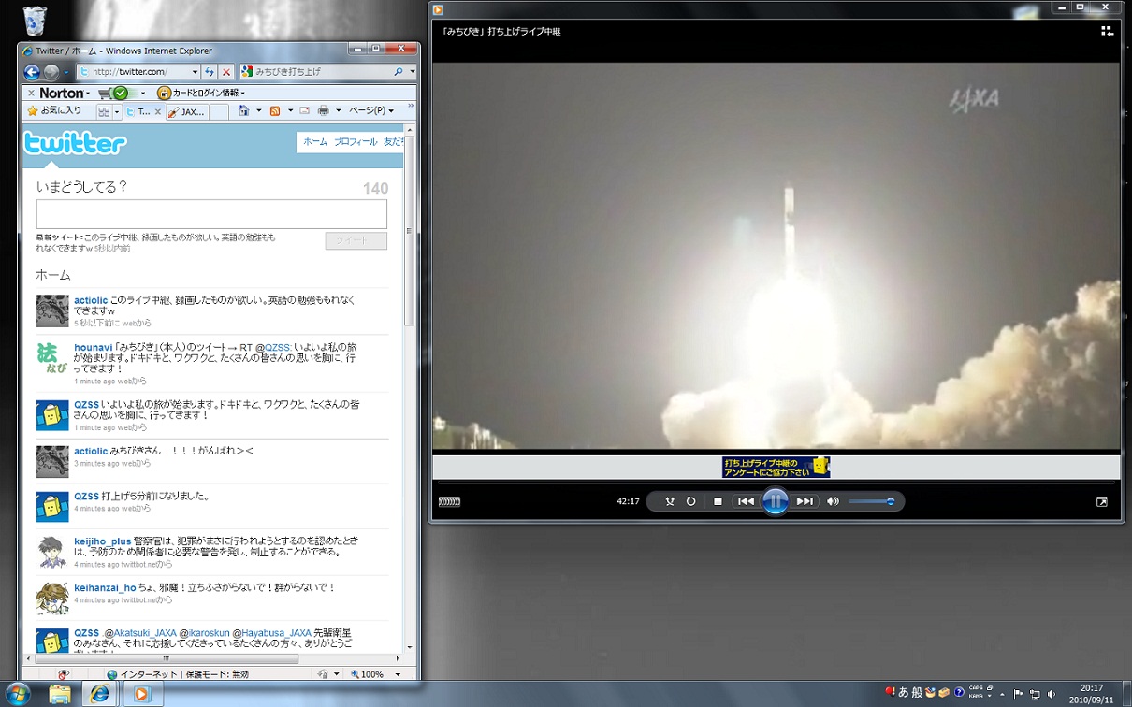Open the tab list dropdown arrow

117,111
